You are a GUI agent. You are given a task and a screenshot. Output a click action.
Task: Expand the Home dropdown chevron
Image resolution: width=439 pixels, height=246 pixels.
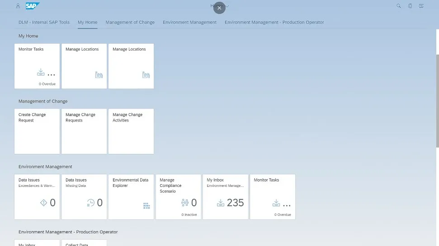point(227,6)
